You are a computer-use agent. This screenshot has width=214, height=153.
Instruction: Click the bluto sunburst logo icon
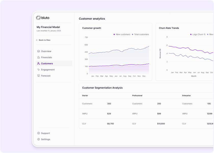click(x=38, y=18)
